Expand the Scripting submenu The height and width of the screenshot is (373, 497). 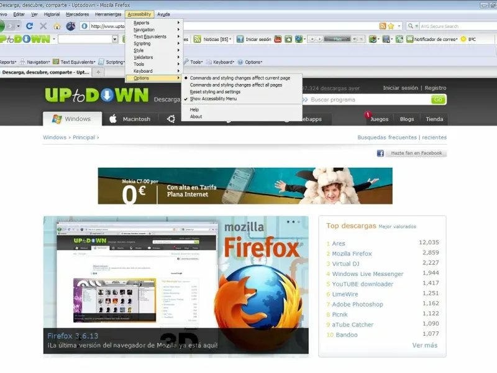(153, 44)
